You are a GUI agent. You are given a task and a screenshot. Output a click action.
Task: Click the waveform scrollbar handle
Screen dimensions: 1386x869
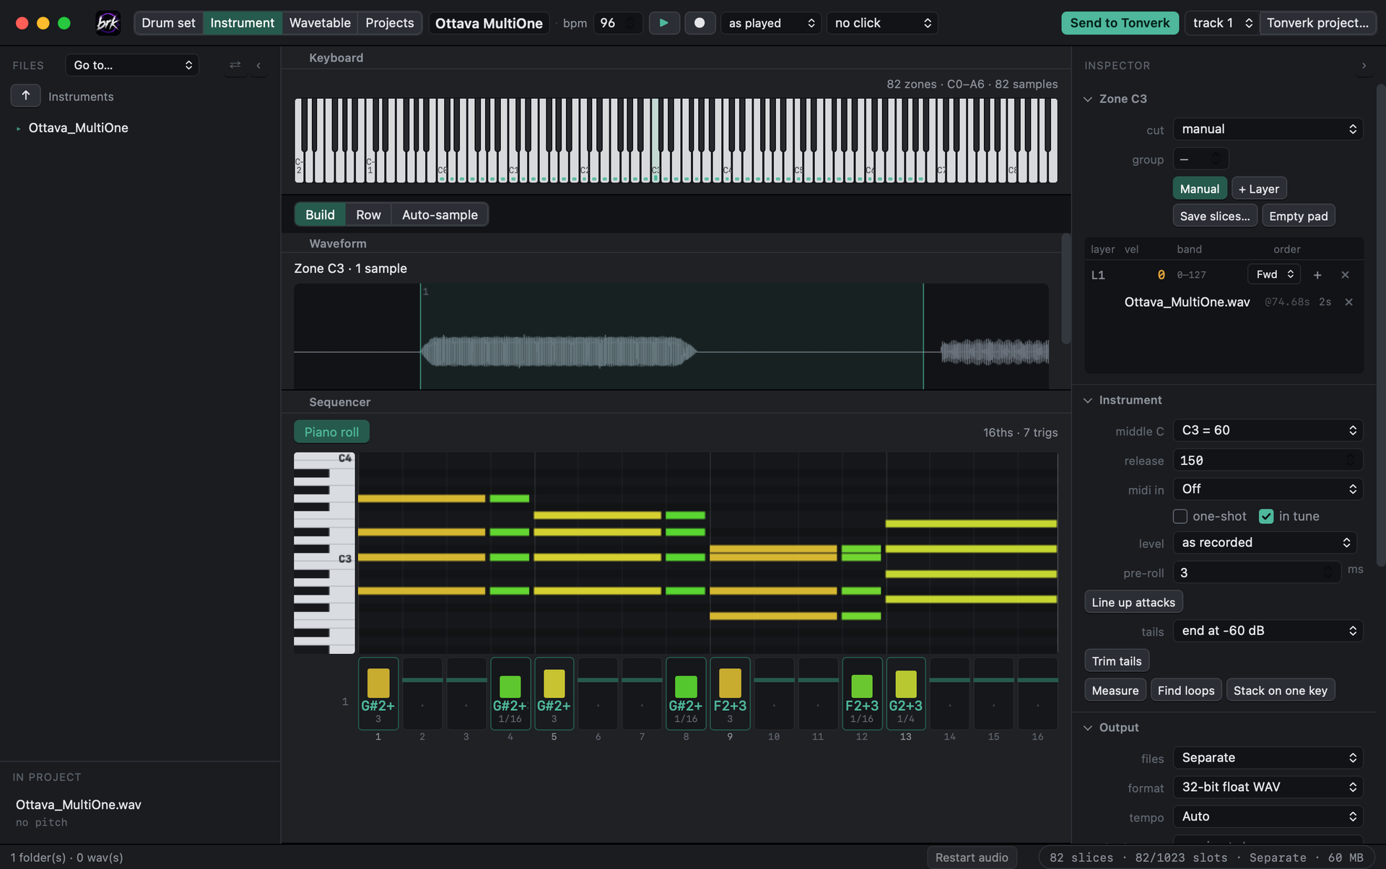point(1065,289)
